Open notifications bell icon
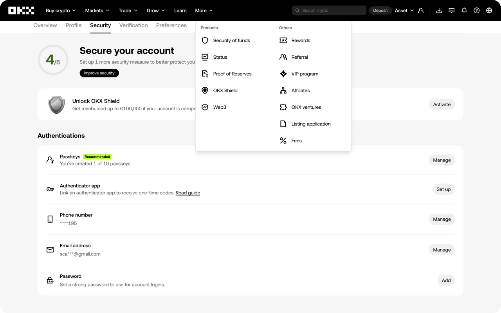 (x=464, y=11)
